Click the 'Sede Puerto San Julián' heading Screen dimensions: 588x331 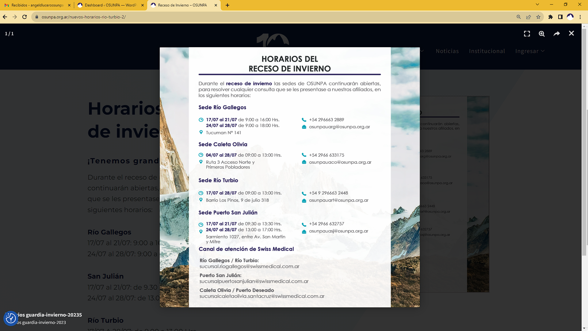click(x=228, y=212)
